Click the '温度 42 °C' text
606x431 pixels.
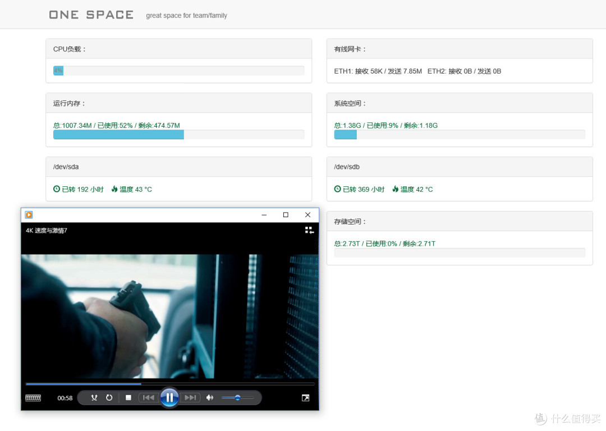[416, 190]
